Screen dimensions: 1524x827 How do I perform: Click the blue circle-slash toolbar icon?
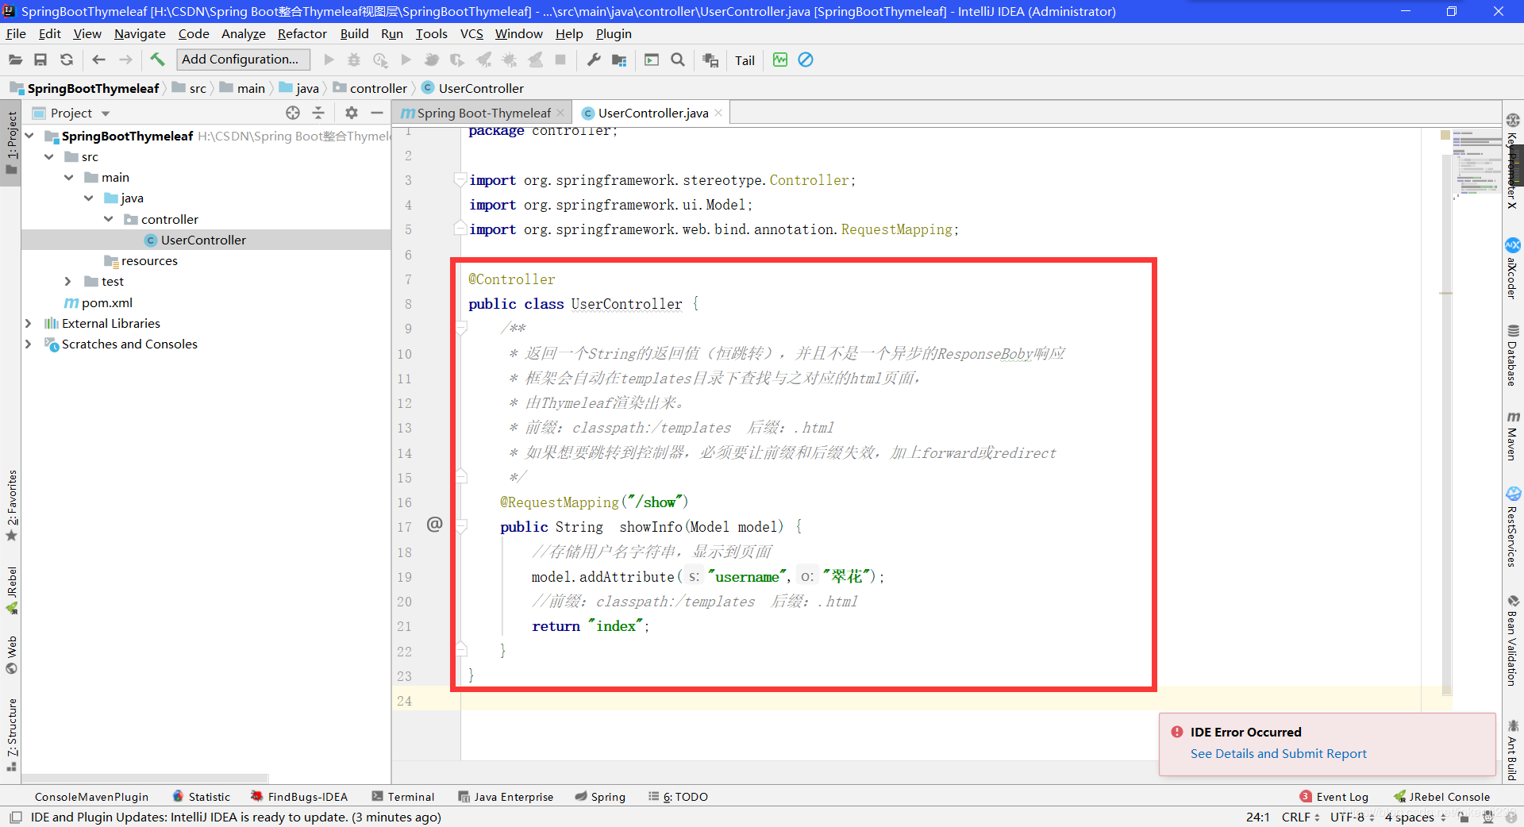[x=806, y=60]
